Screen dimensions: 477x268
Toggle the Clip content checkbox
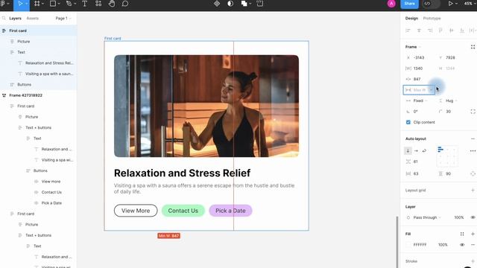click(x=408, y=122)
